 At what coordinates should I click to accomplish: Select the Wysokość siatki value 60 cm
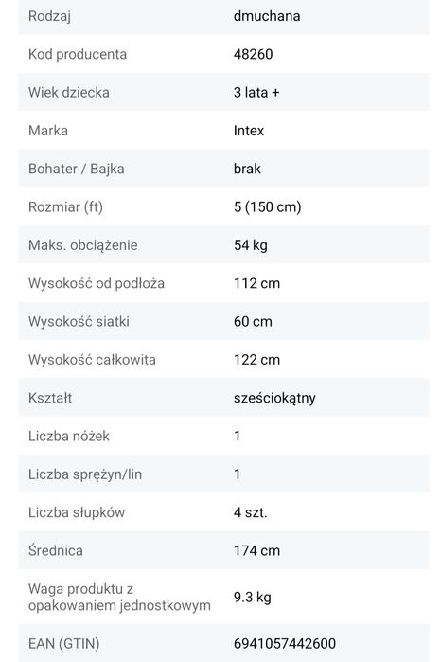(253, 321)
